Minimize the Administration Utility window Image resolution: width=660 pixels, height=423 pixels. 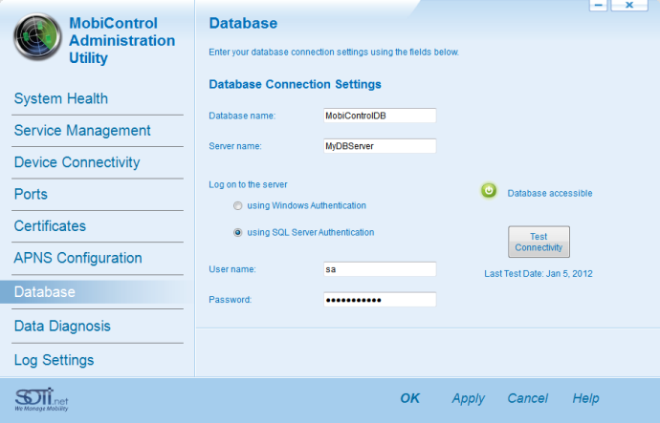[598, 6]
